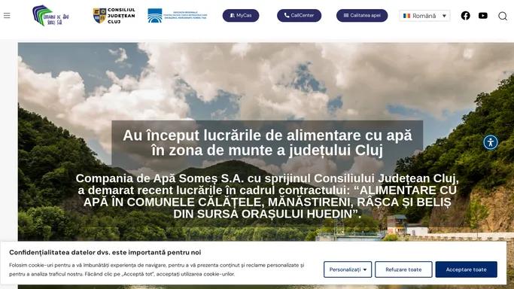Click the headline about lucrările de alimentare cu apă
Image resolution: width=514 pixels, height=289 pixels.
[x=267, y=143]
